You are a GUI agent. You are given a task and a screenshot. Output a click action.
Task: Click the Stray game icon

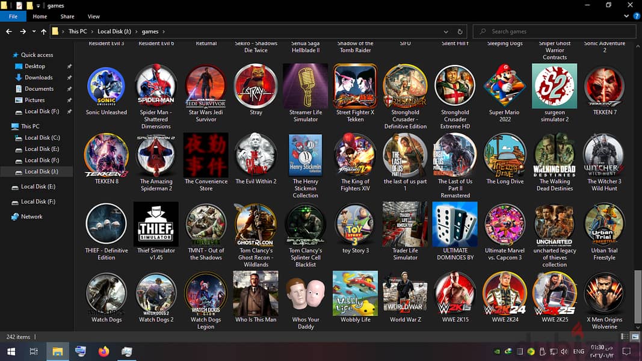[x=256, y=86]
